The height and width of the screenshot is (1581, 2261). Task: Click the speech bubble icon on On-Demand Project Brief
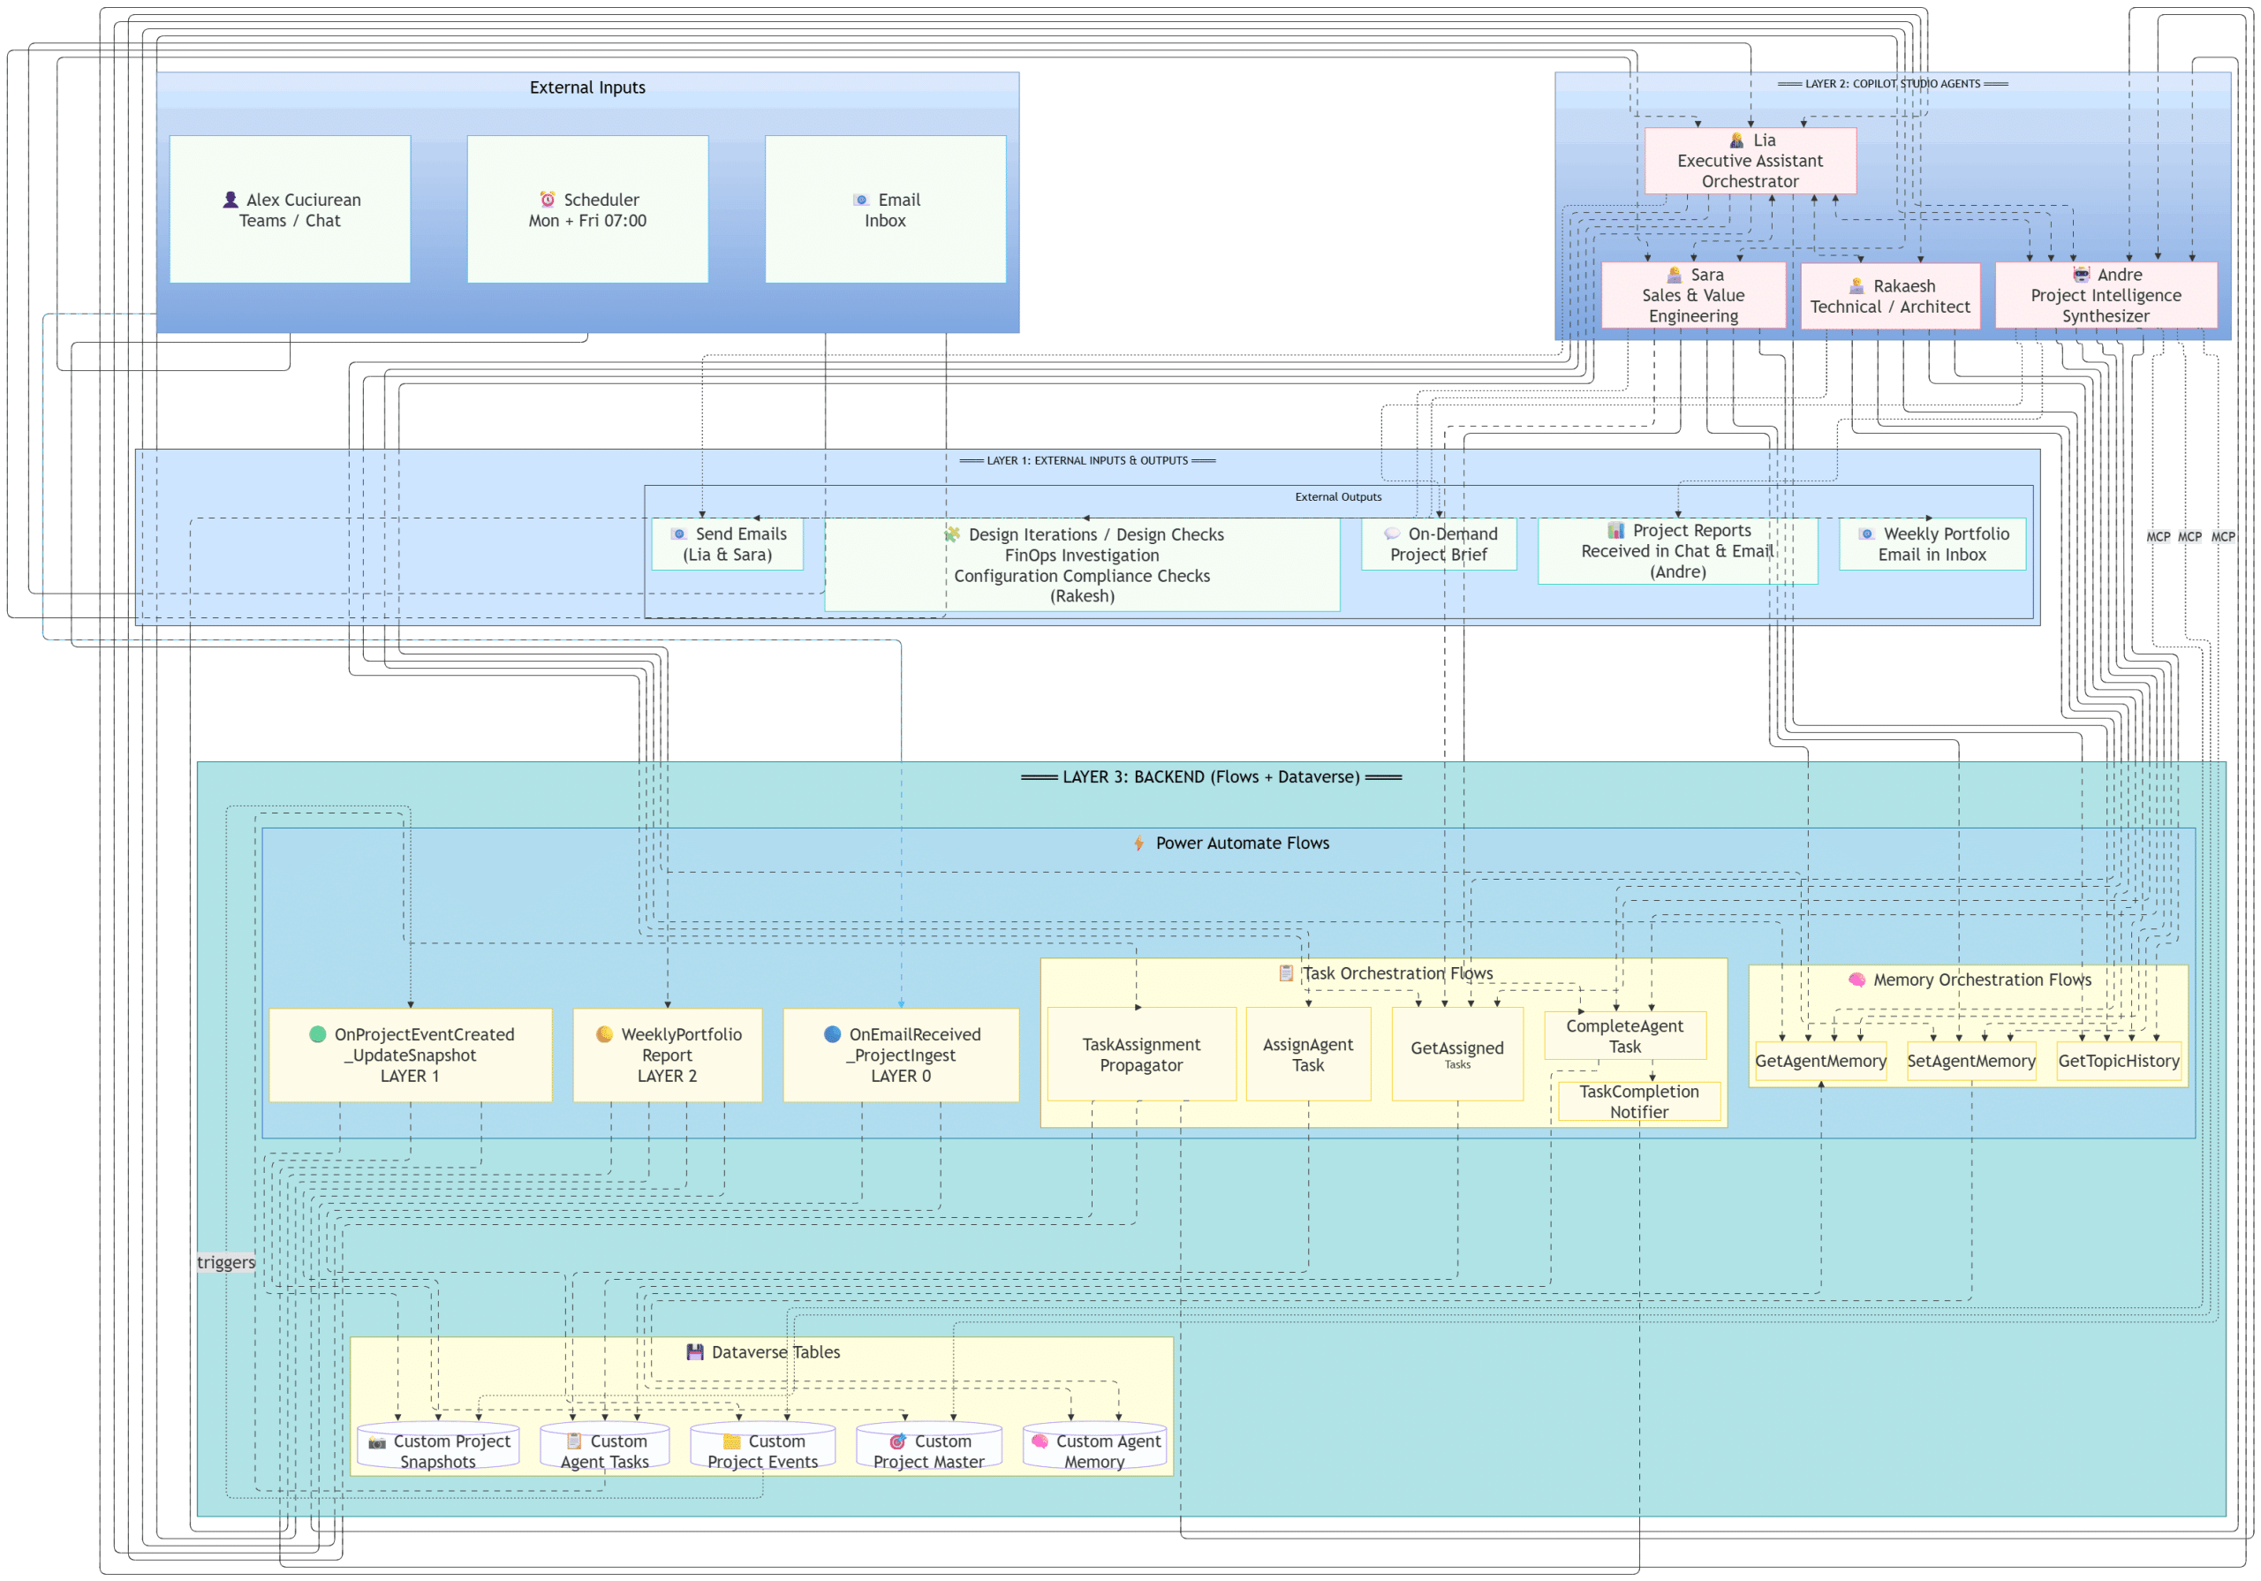[x=1393, y=533]
